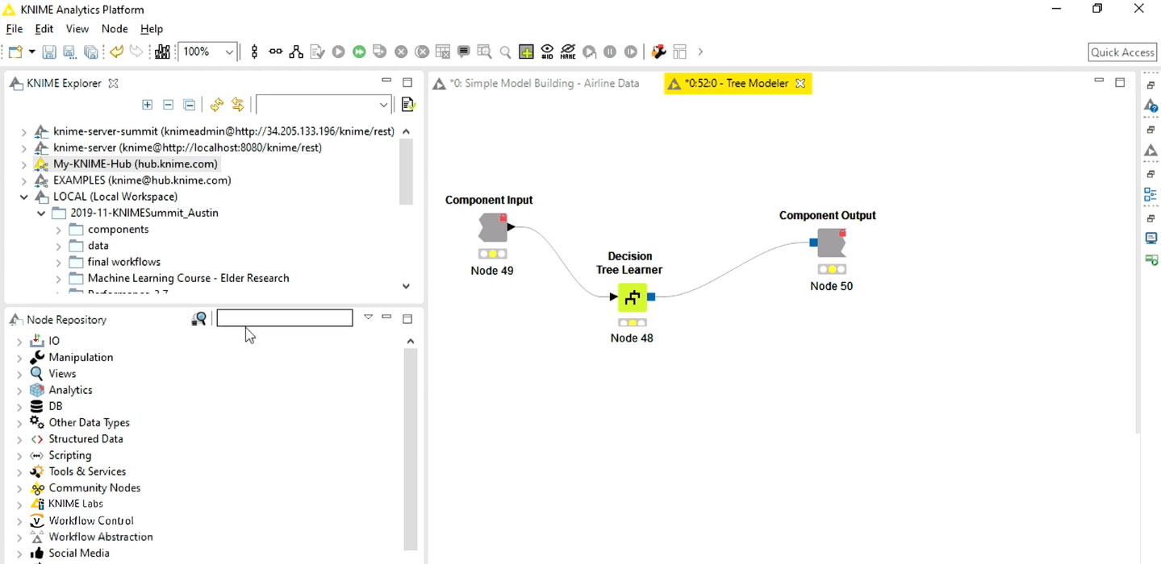Click the green plus node icon in toolbar

pyautogui.click(x=526, y=52)
